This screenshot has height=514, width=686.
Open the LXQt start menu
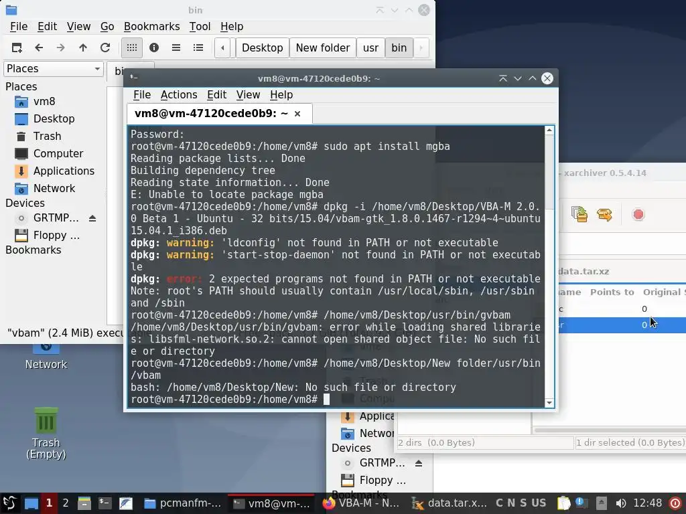point(9,503)
